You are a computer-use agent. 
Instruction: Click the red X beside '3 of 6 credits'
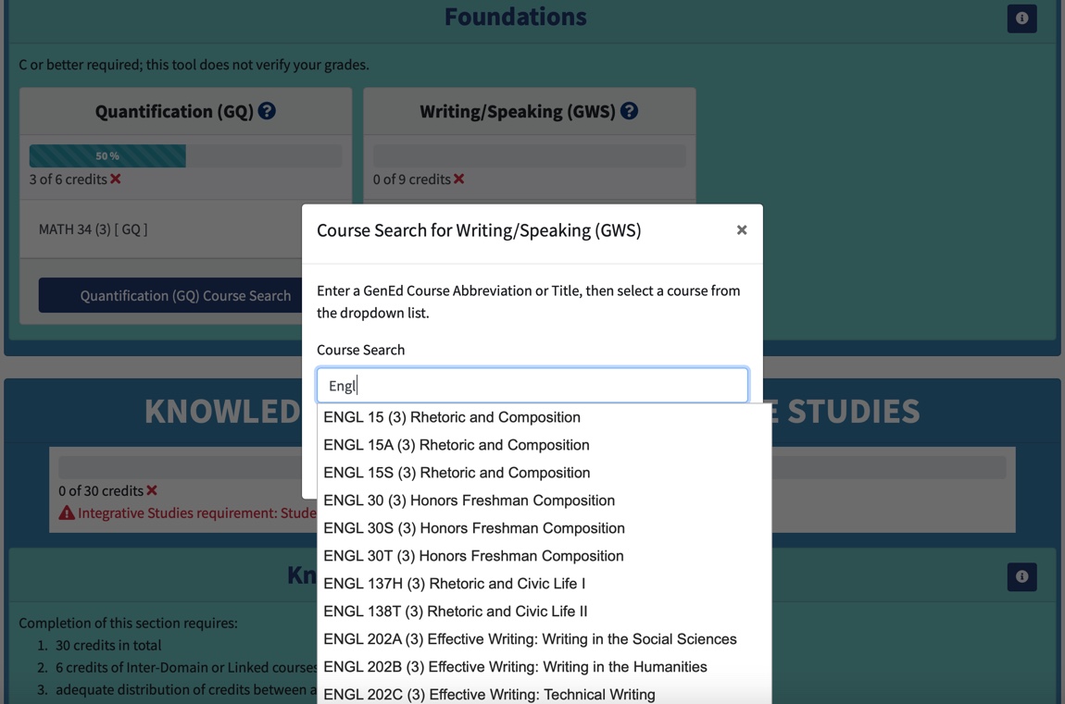click(x=115, y=179)
